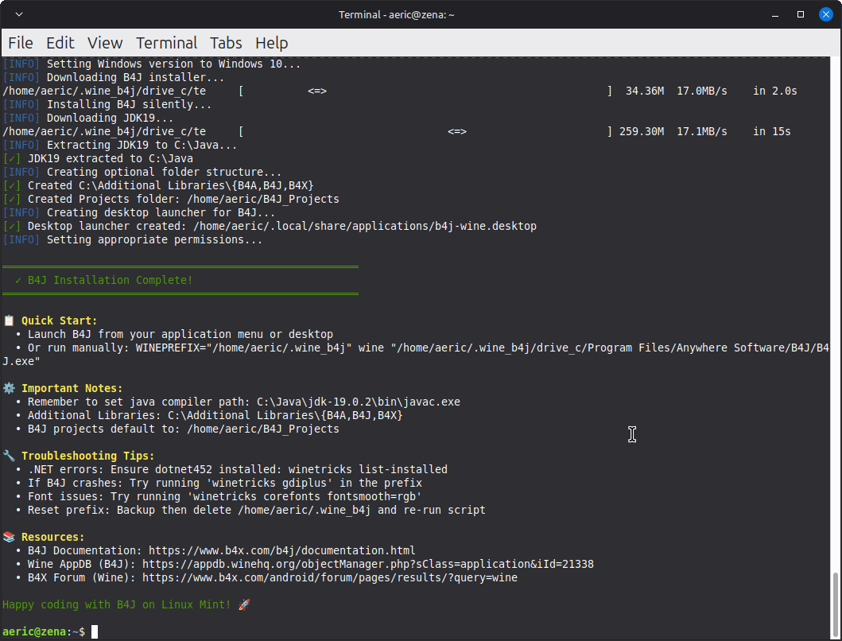
Task: Click '✓ B4J Installation Complete!' text
Action: pos(103,280)
